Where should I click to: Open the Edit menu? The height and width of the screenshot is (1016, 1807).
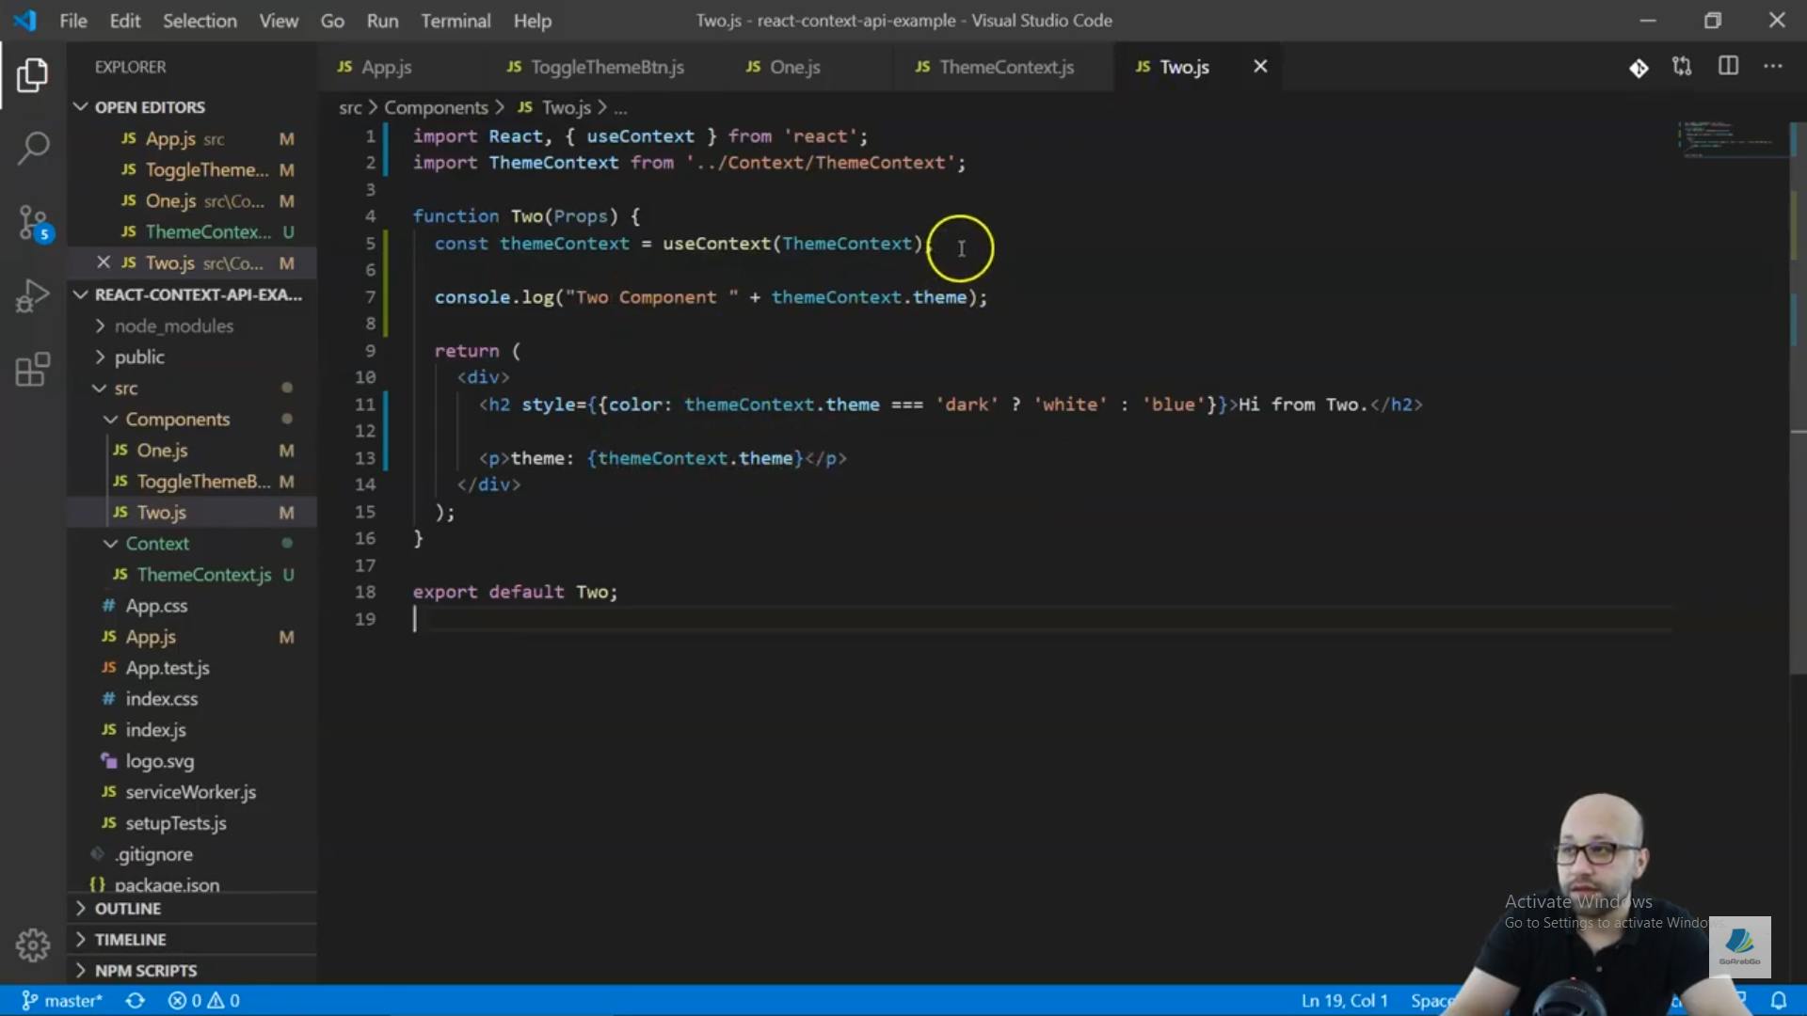[x=124, y=21]
